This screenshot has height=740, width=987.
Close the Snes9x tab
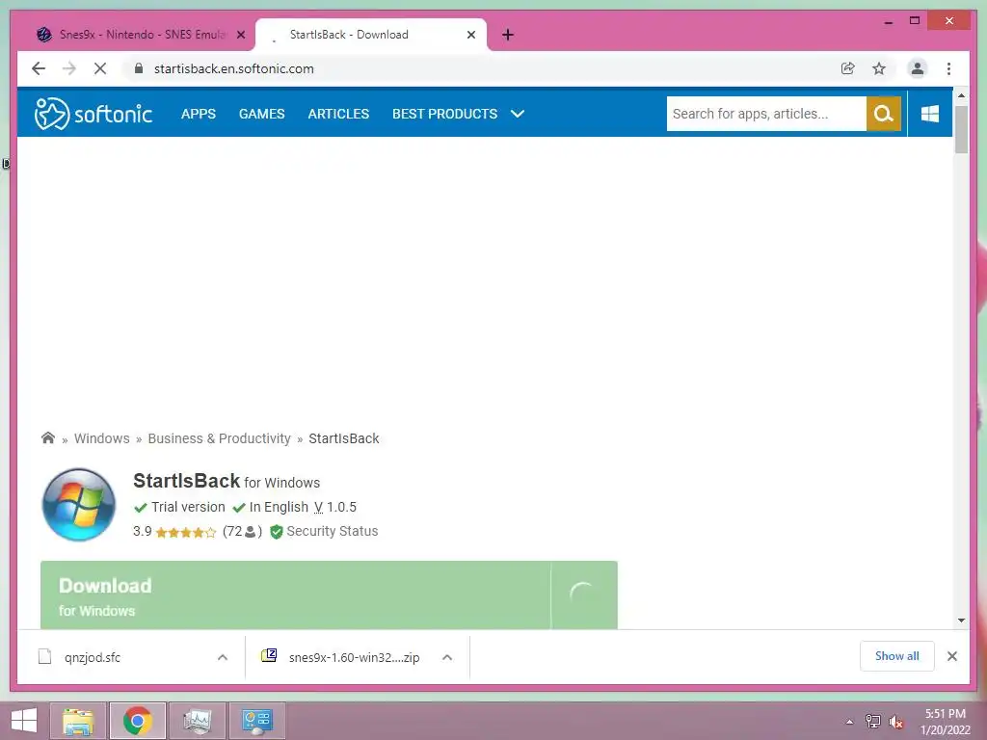[240, 35]
